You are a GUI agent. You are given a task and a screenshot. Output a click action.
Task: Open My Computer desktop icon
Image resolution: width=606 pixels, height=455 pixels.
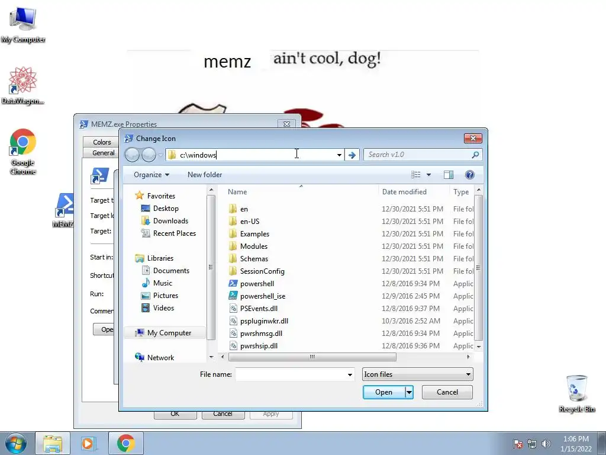(x=23, y=25)
